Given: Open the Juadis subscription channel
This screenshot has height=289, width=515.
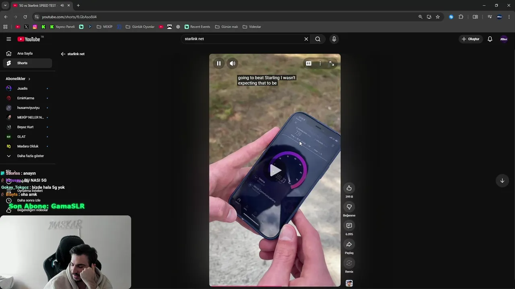Looking at the screenshot, I should coord(27,88).
